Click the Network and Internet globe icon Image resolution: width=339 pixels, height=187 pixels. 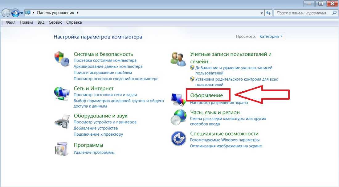click(62, 94)
